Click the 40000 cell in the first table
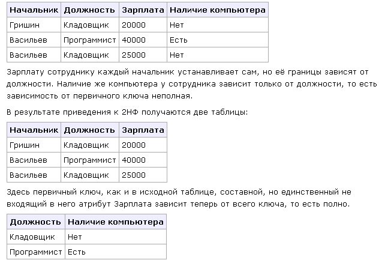Image resolution: width=385 pixels, height=263 pixels. point(143,40)
